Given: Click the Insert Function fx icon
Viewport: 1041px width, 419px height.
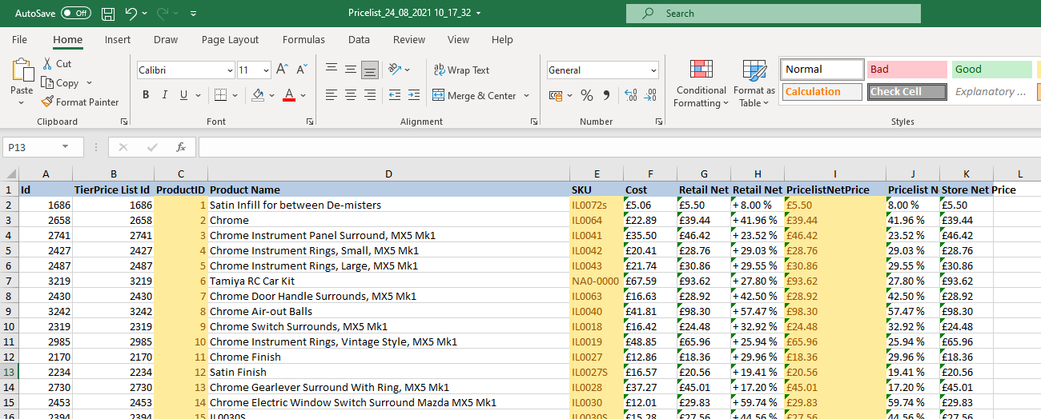Looking at the screenshot, I should pos(181,147).
